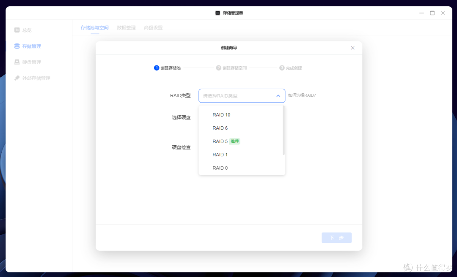Image resolution: width=457 pixels, height=277 pixels.
Task: Click step 2 创建存储空间 in wizard
Action: pyautogui.click(x=231, y=68)
